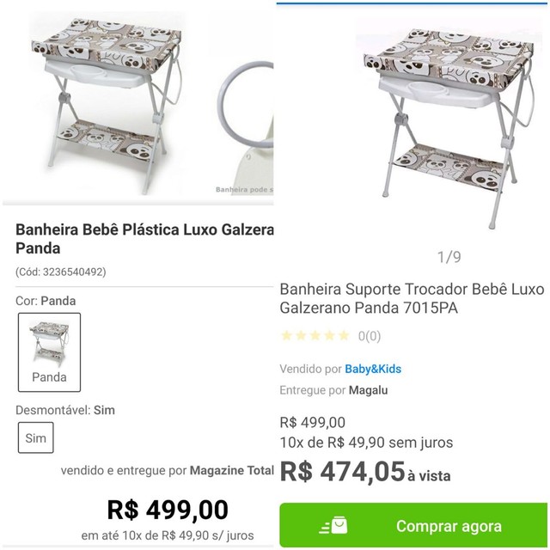
Task: Click the 1/9 image counter
Action: 449,257
